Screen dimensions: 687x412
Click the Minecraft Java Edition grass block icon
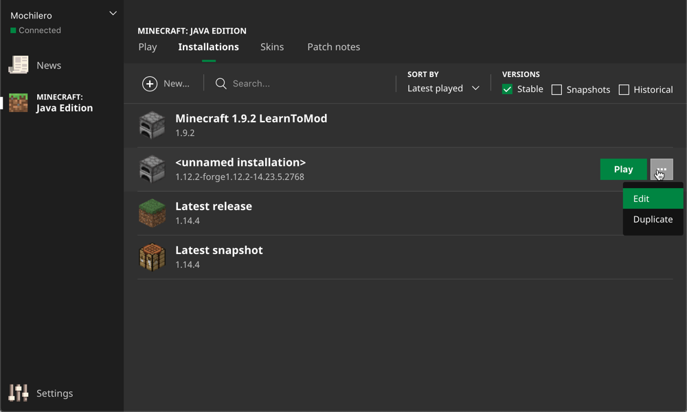coord(19,103)
